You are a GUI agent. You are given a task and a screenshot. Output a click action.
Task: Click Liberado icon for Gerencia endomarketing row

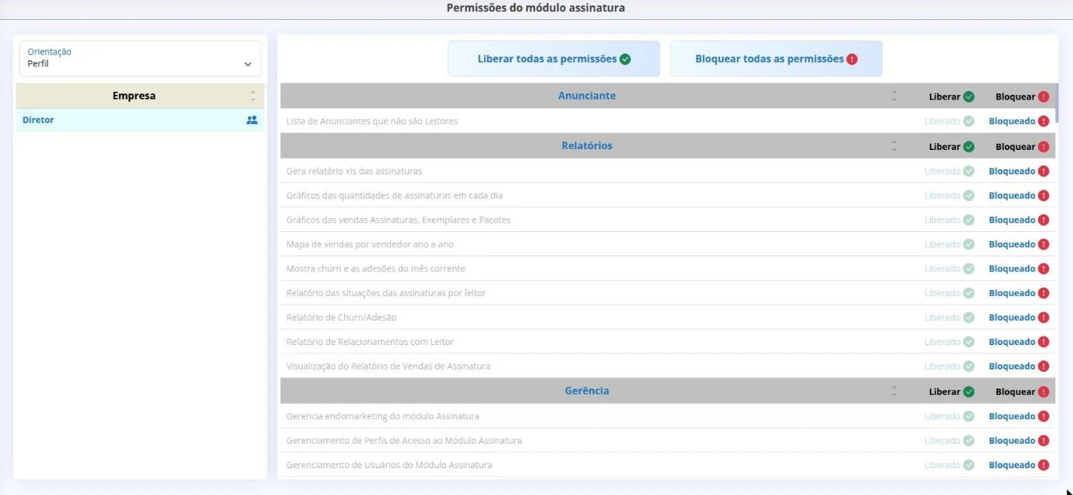coord(969,417)
